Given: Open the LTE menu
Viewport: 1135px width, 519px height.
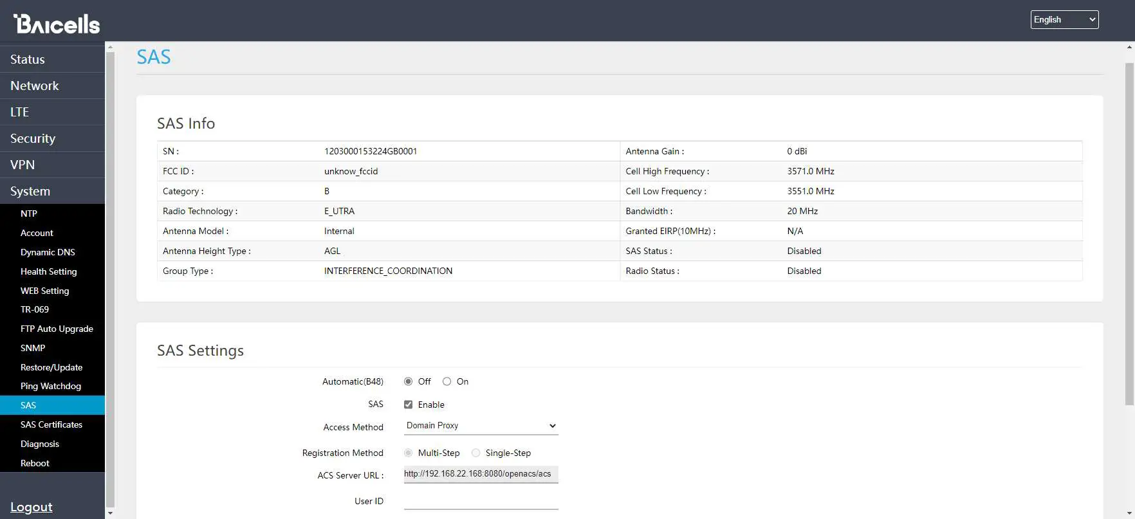Looking at the screenshot, I should (x=19, y=112).
